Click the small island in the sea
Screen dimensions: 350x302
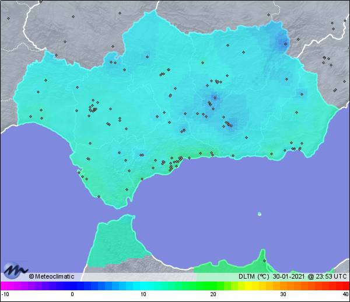(x=260, y=214)
